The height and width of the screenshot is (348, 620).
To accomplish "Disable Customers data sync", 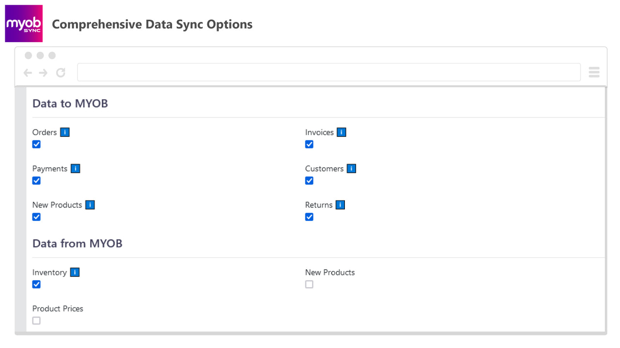I will [x=309, y=180].
